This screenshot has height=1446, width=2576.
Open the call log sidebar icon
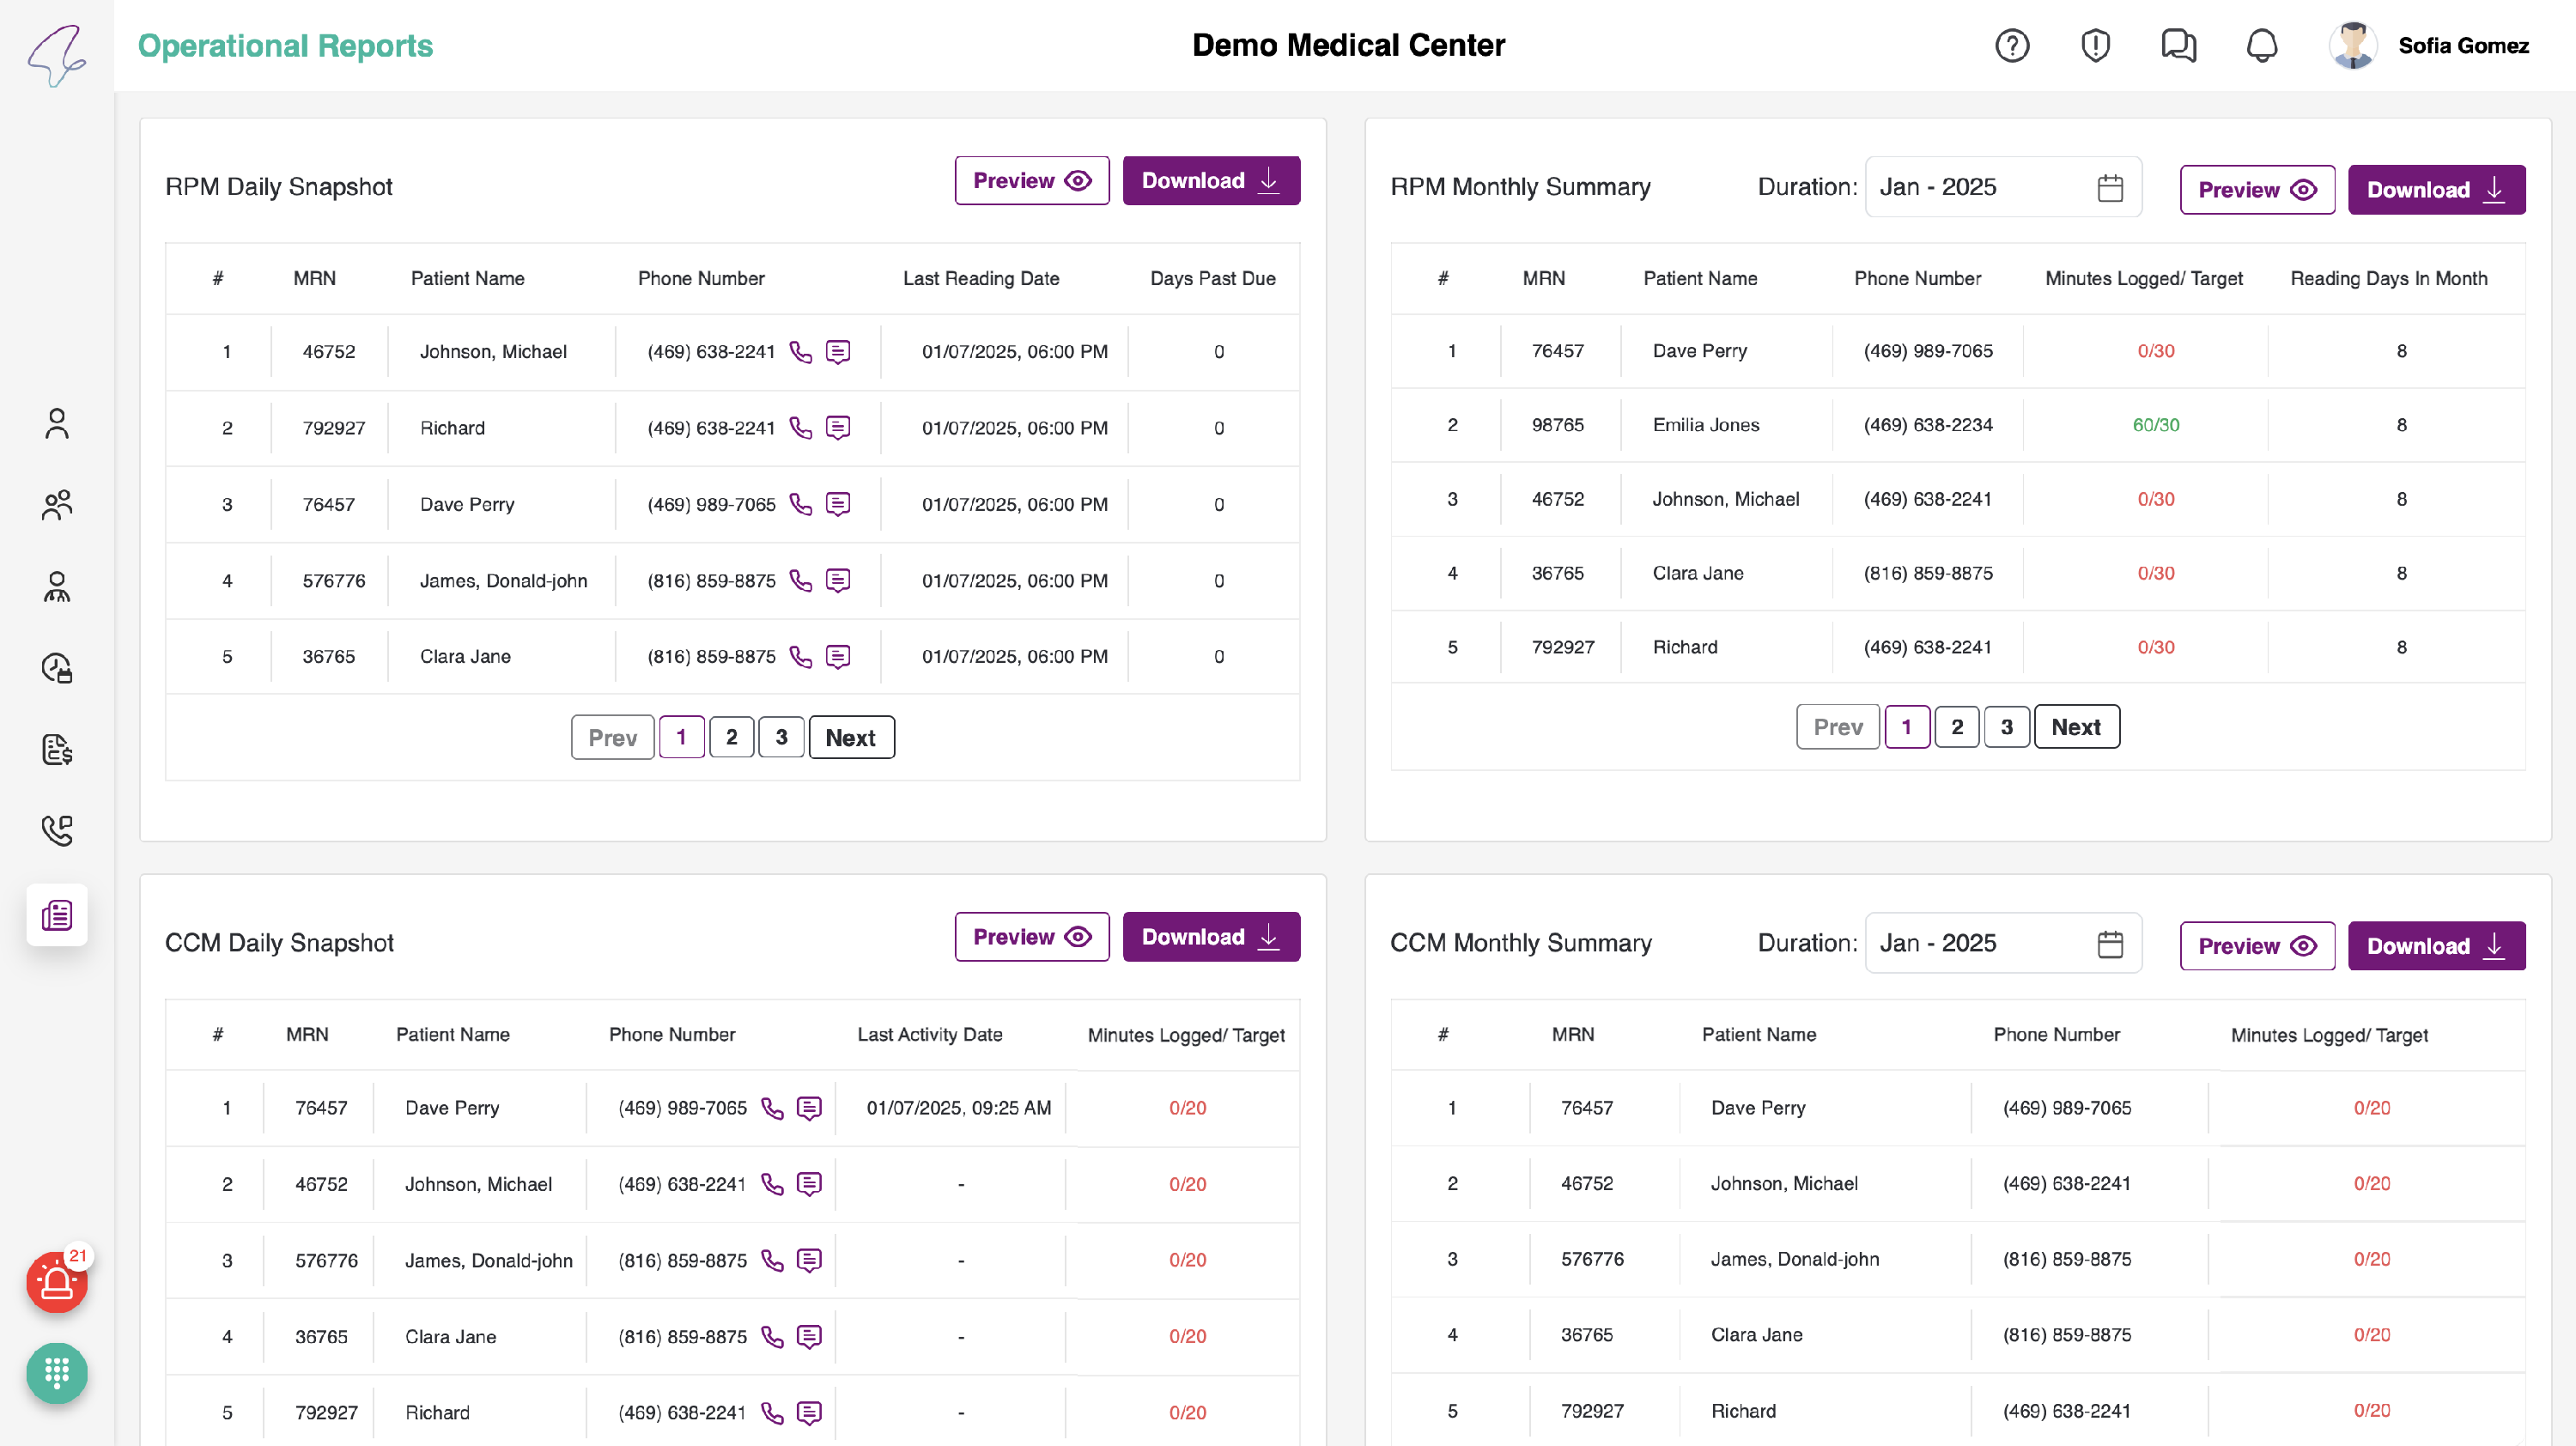pyautogui.click(x=57, y=830)
